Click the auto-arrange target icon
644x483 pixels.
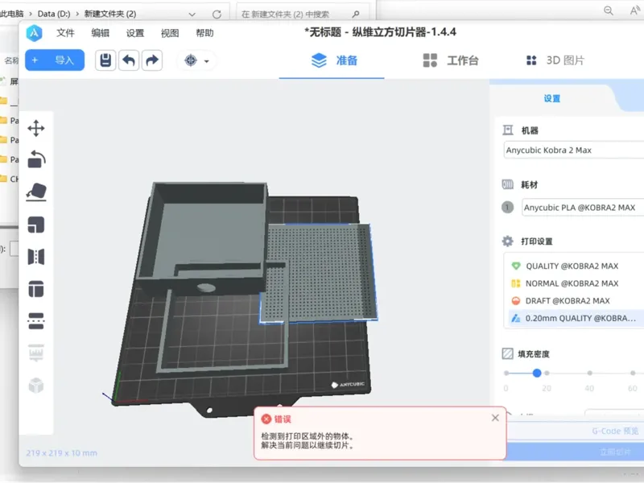pyautogui.click(x=191, y=61)
